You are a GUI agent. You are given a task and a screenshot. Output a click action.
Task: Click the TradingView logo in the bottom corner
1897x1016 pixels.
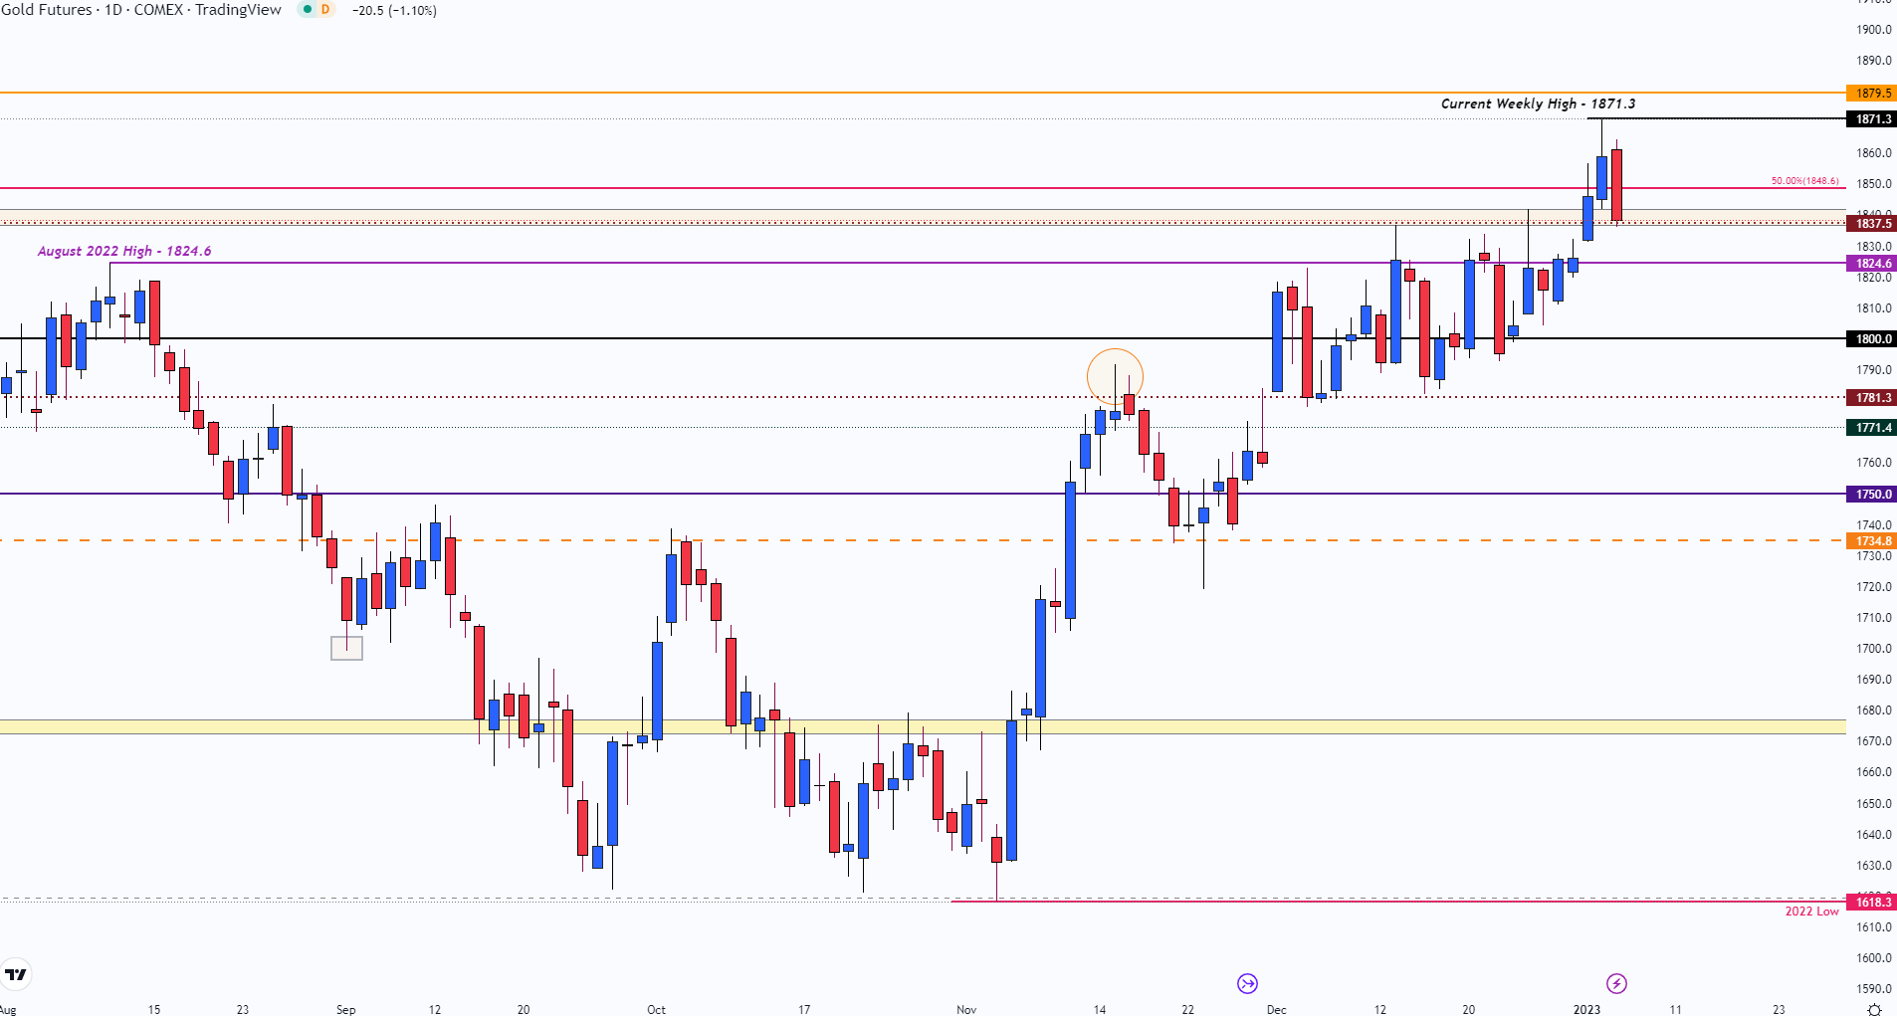pyautogui.click(x=16, y=974)
